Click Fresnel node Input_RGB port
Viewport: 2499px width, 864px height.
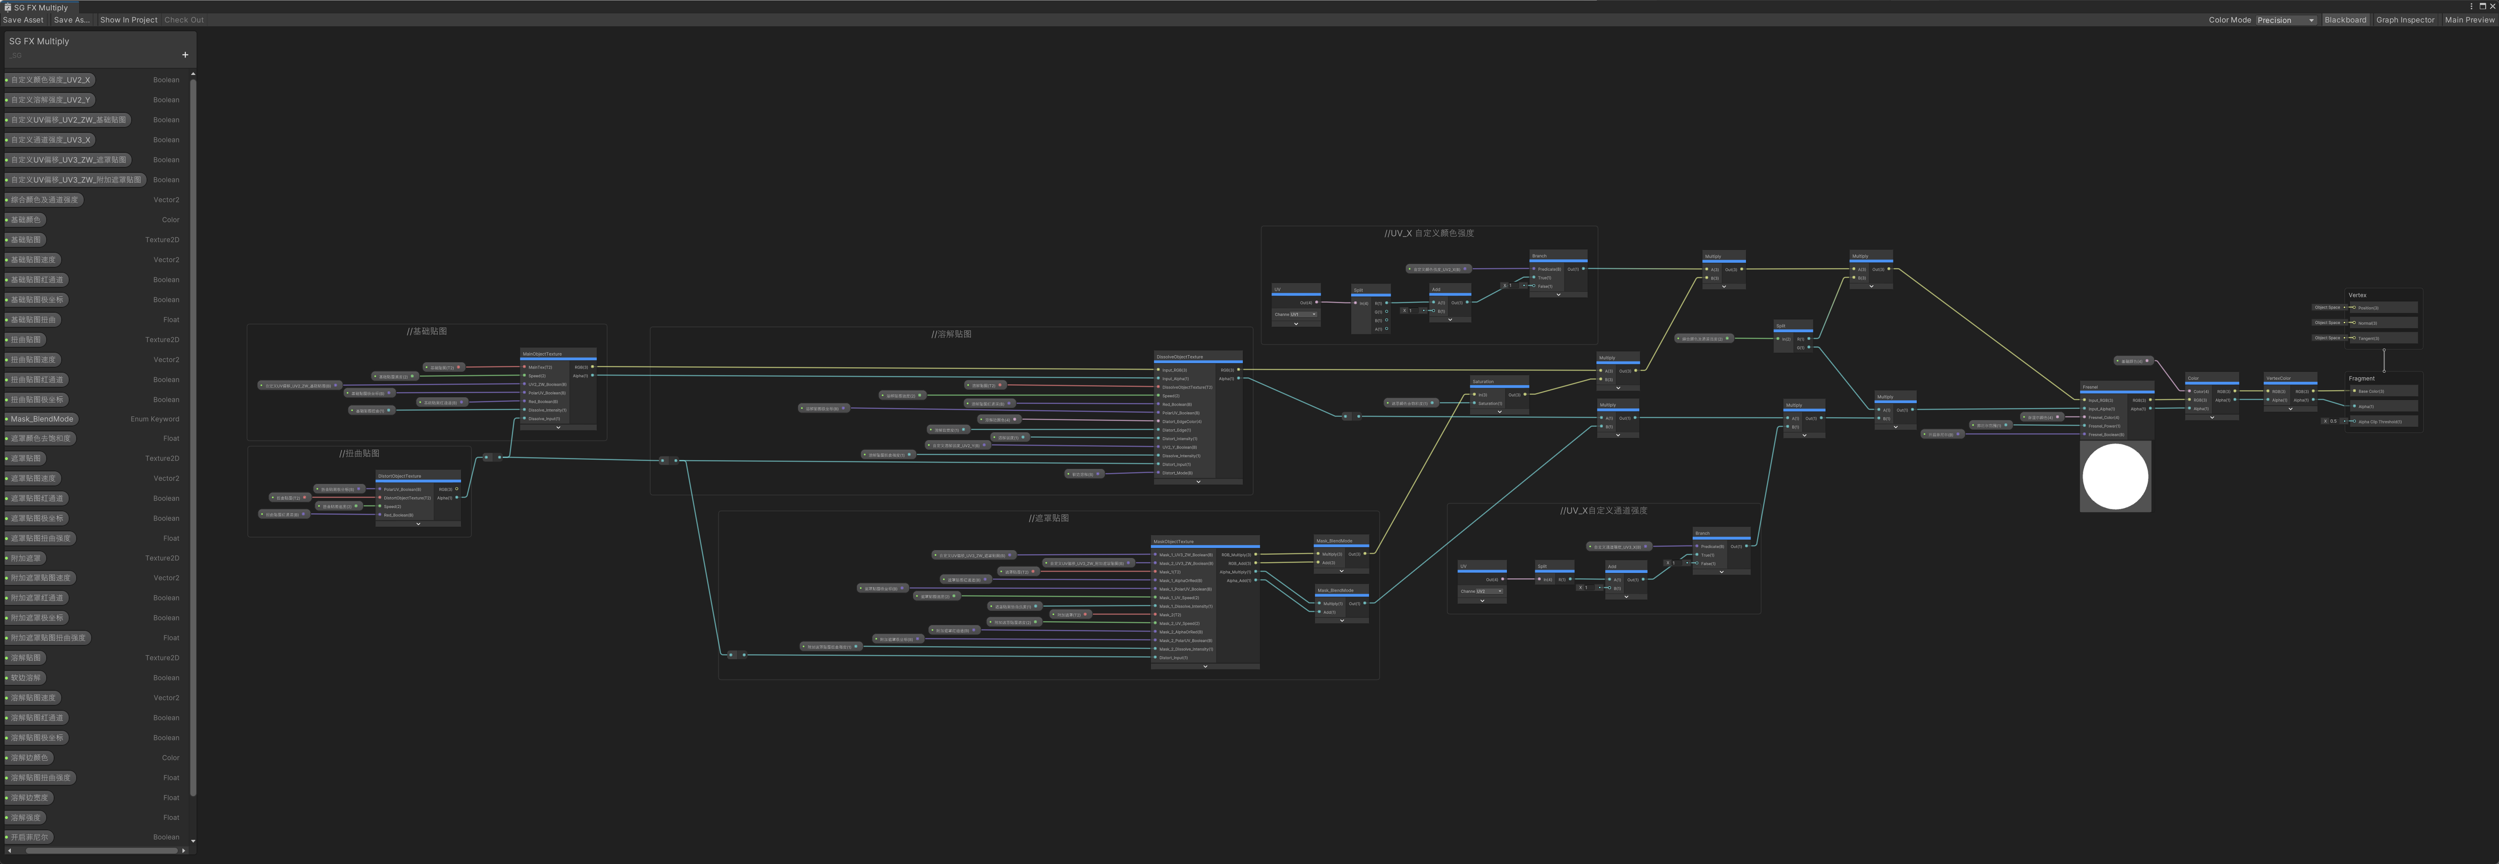point(2085,399)
